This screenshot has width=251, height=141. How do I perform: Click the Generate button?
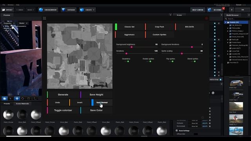pos(63,95)
